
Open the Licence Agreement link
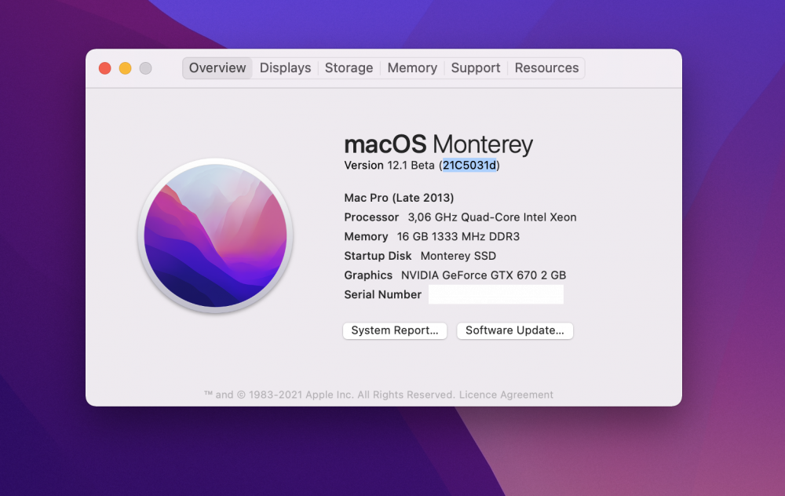[506, 395]
